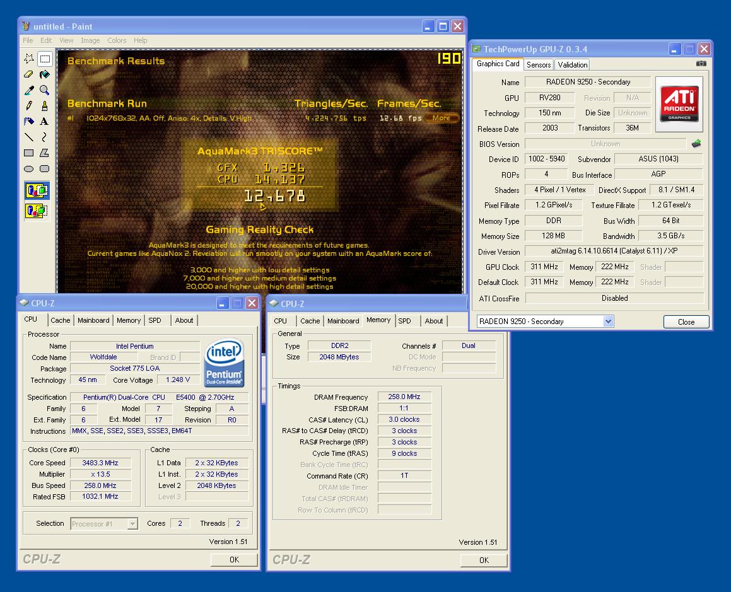
Task: Click the Intel Pentium logo in CPU-Z
Action: tap(225, 363)
